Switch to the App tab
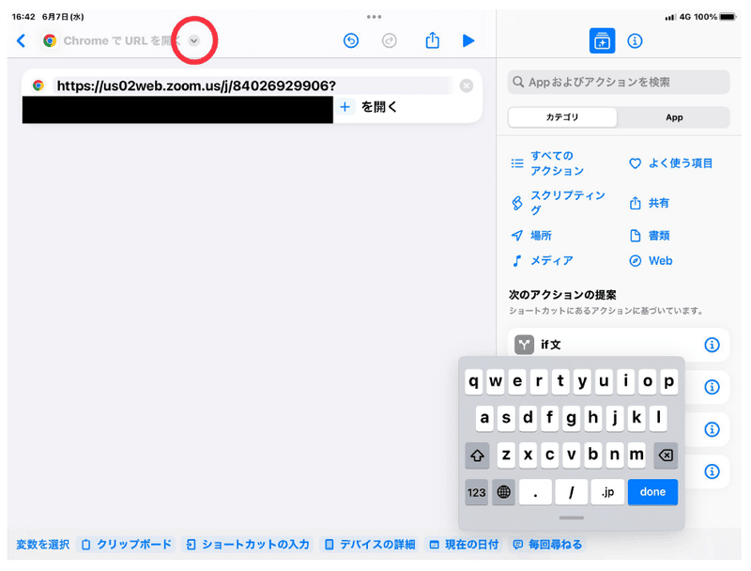Viewport: 751px width, 571px height. 674,117
